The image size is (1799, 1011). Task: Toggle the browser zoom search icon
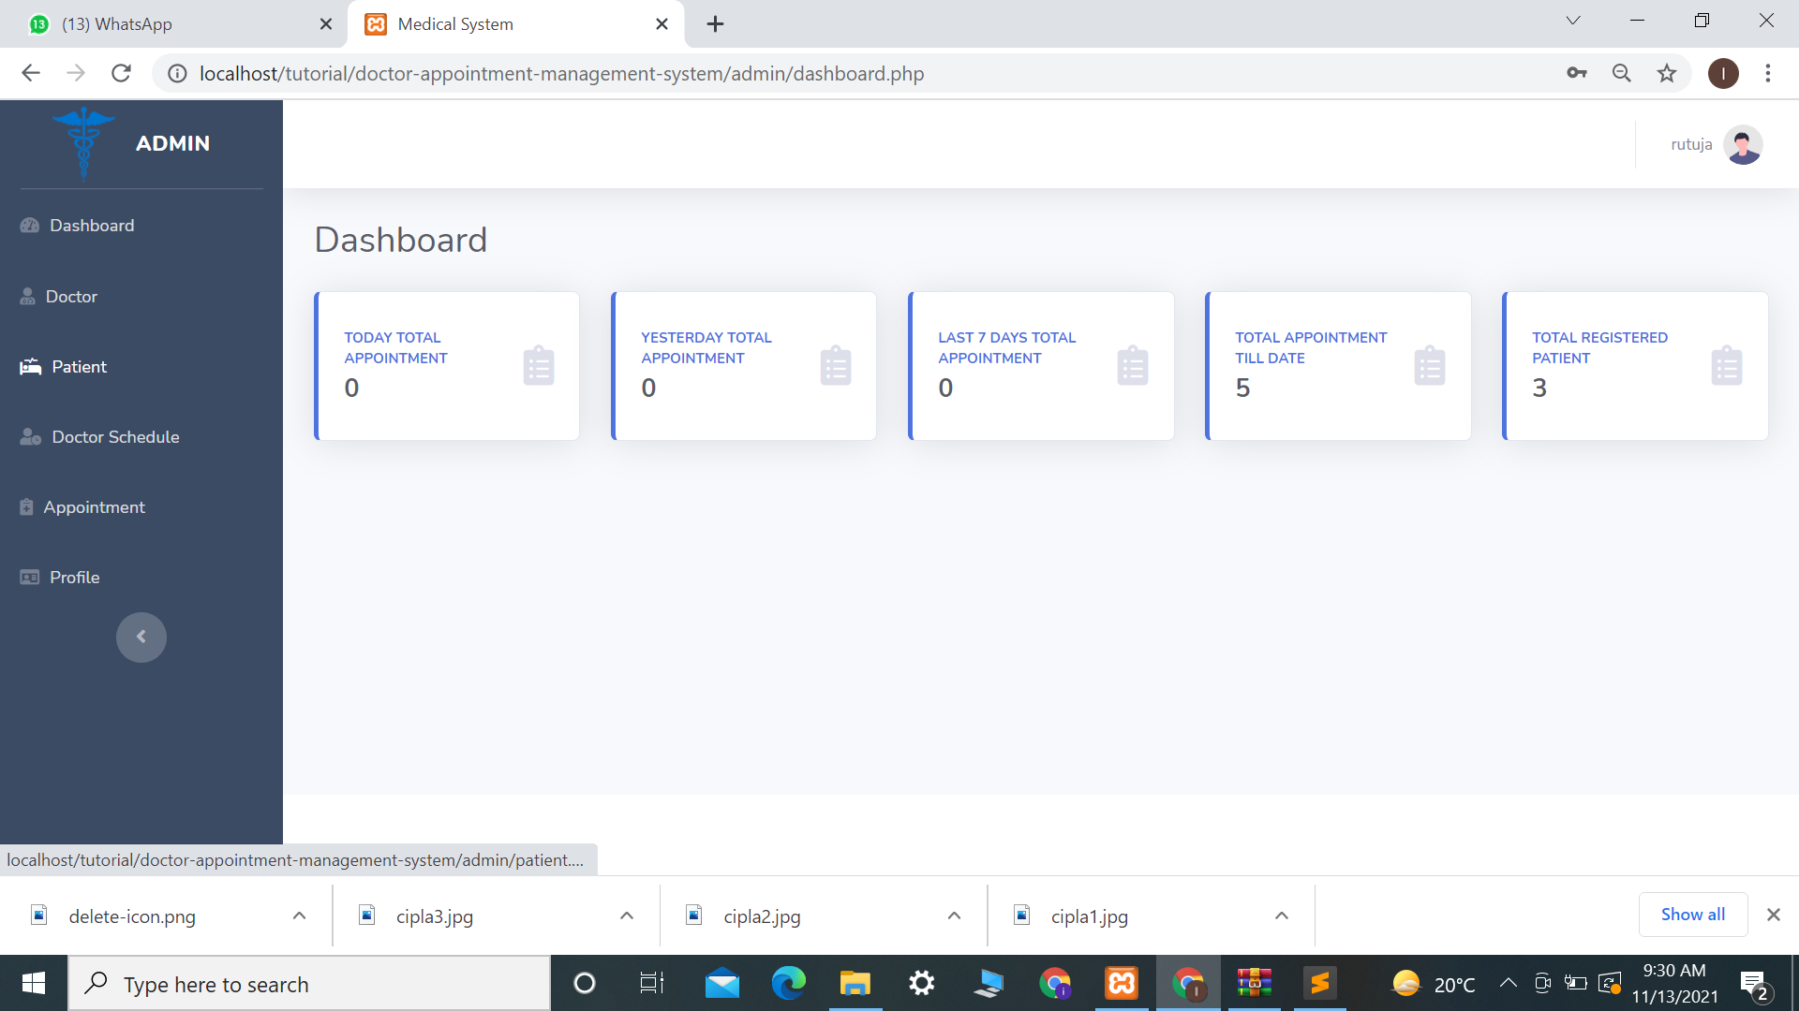(x=1622, y=73)
